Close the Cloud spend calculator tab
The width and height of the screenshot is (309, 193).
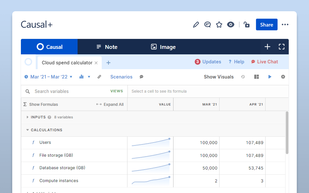(x=96, y=63)
